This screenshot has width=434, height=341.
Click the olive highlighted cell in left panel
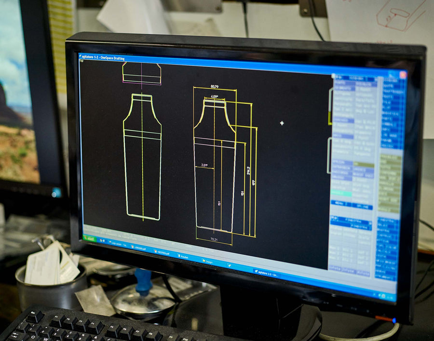pyautogui.click(x=364, y=165)
